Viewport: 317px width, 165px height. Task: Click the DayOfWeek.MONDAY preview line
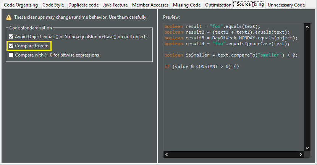click(231, 38)
